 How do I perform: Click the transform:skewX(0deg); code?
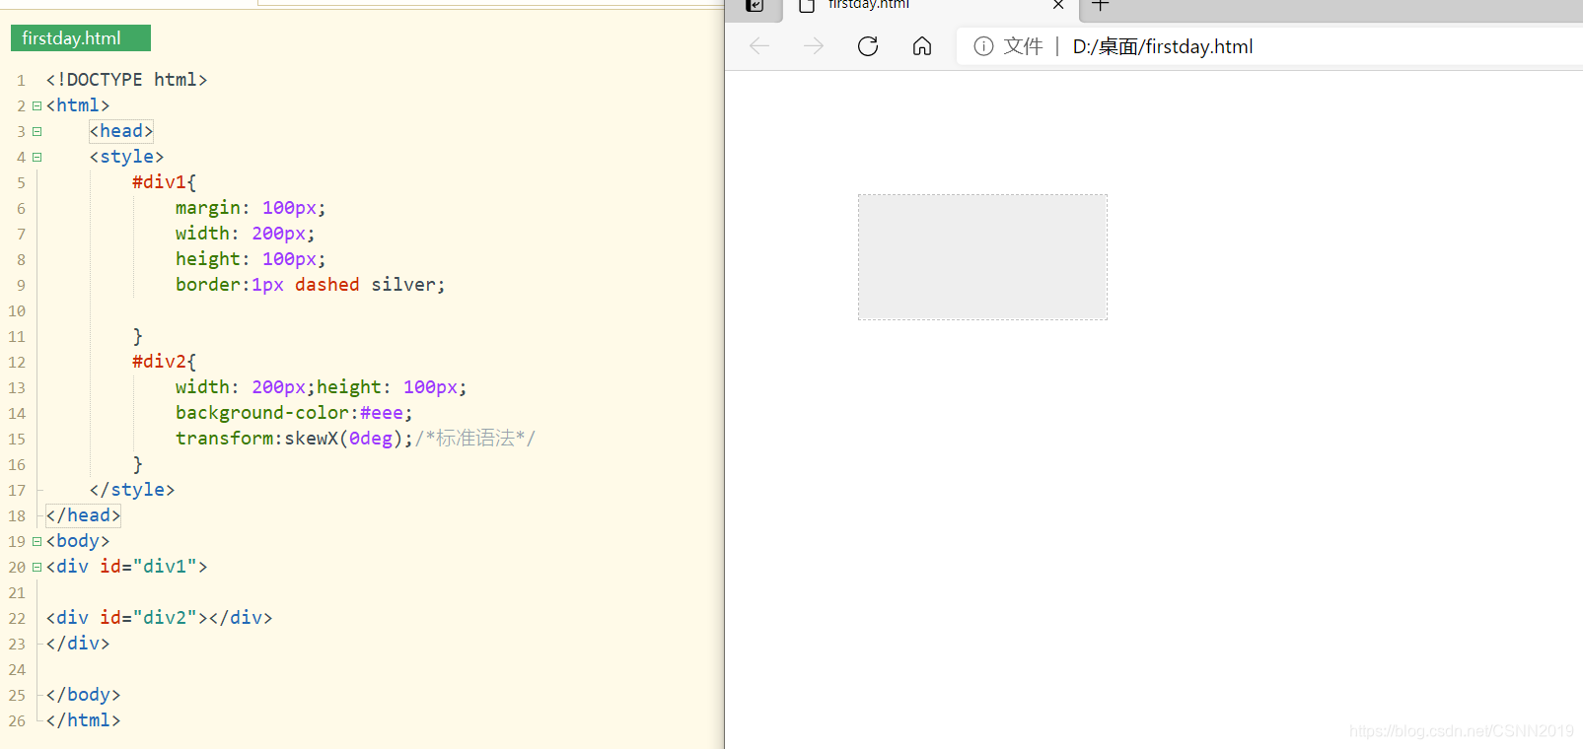coord(294,439)
